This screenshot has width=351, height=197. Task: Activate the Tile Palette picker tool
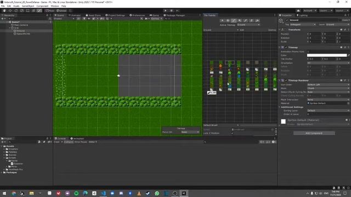(x=246, y=20)
